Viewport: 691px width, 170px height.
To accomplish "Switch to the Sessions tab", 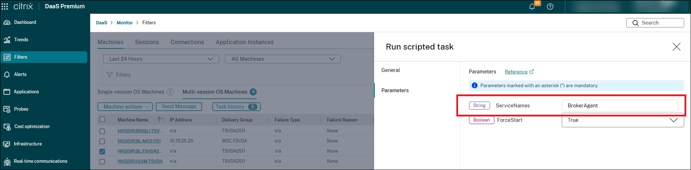I will tap(147, 42).
